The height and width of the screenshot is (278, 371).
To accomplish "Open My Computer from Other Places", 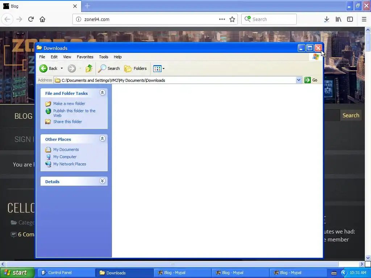I will click(65, 157).
